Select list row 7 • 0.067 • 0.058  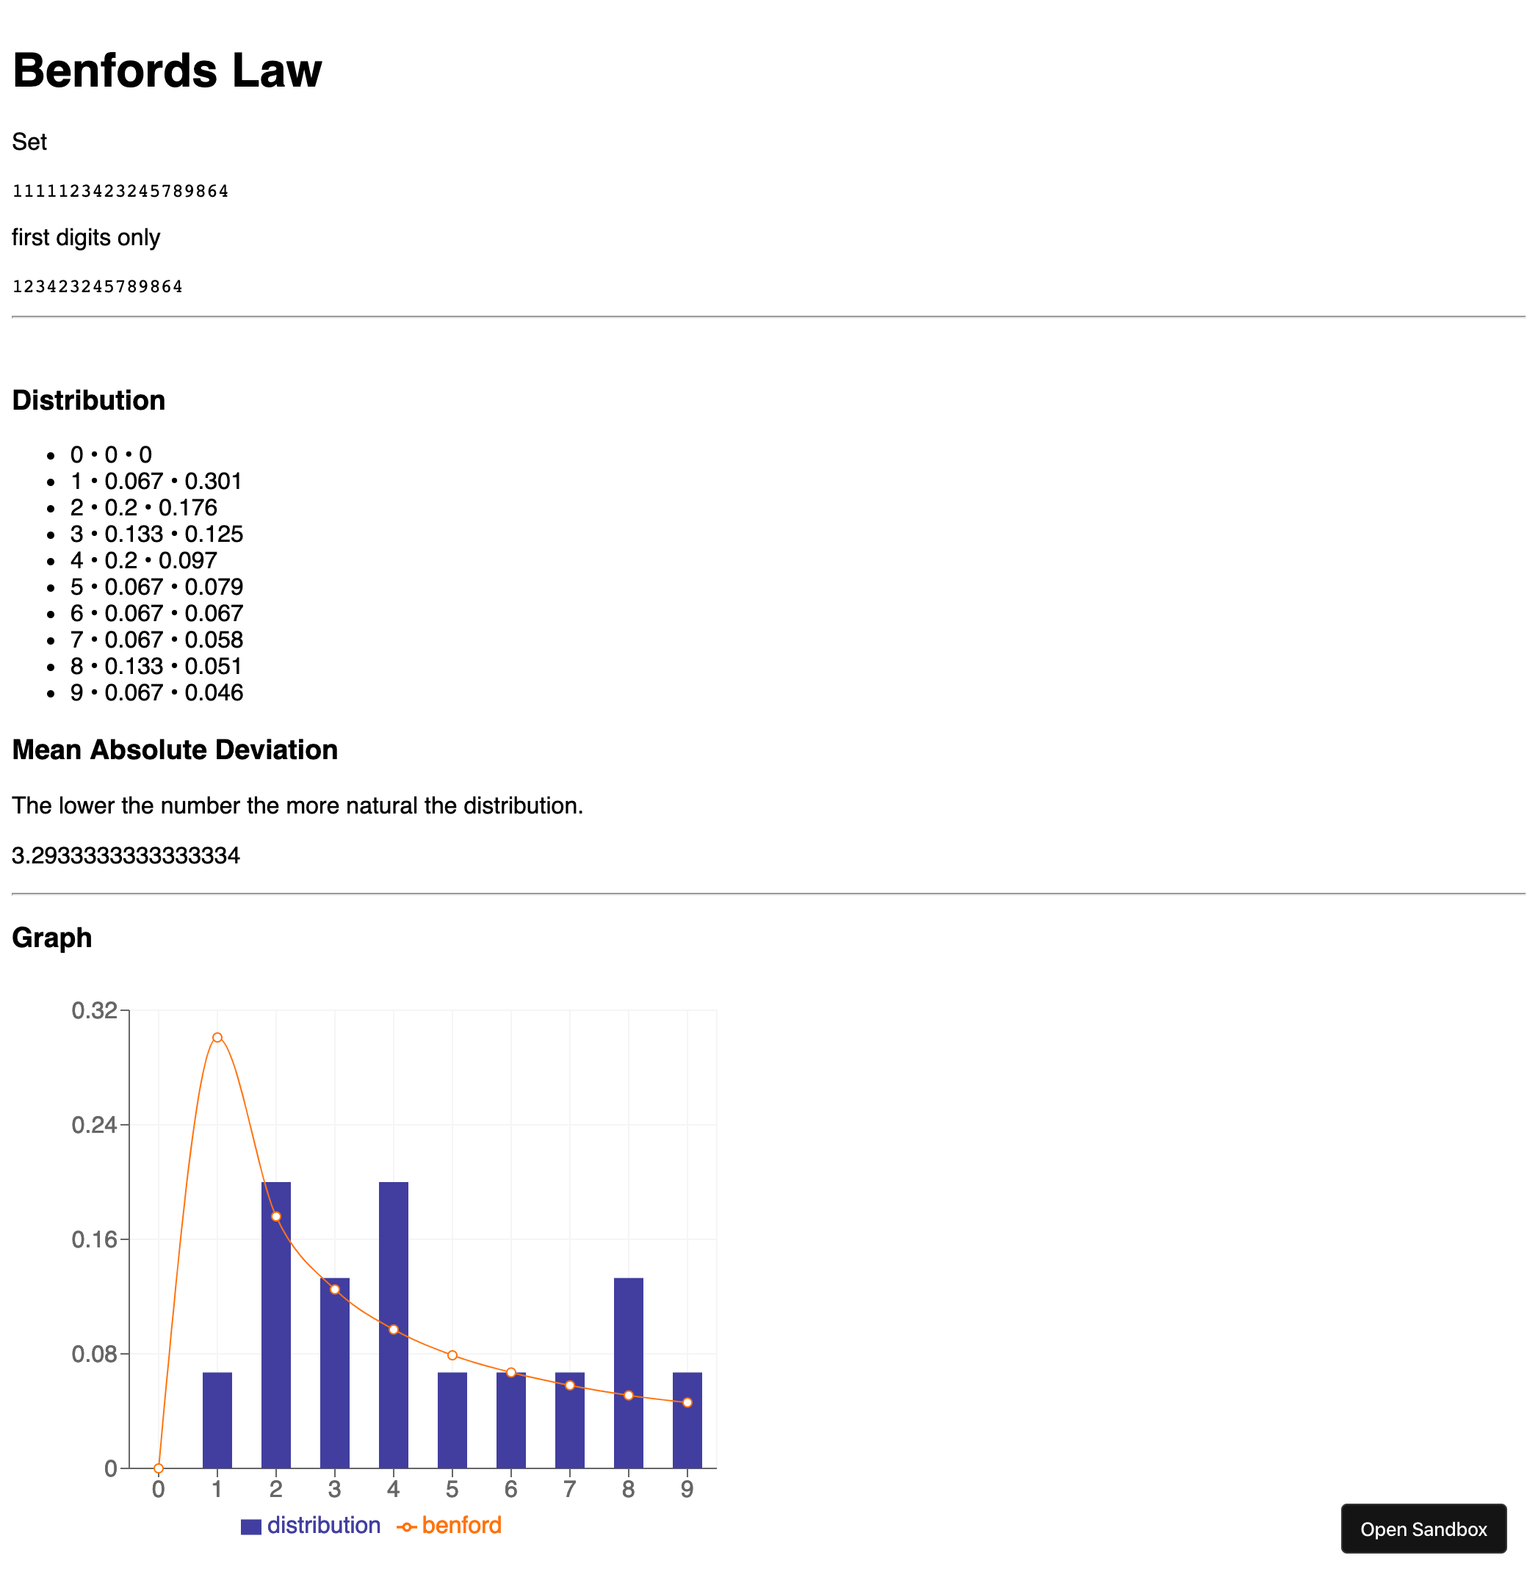point(156,639)
